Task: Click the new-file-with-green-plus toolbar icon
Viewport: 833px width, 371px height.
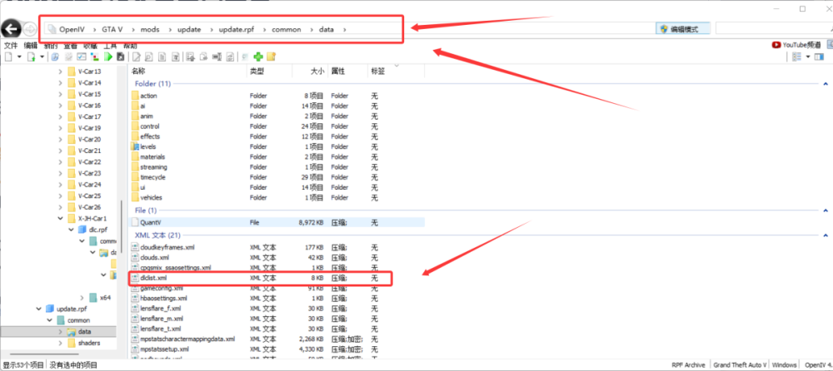Action: (32, 57)
